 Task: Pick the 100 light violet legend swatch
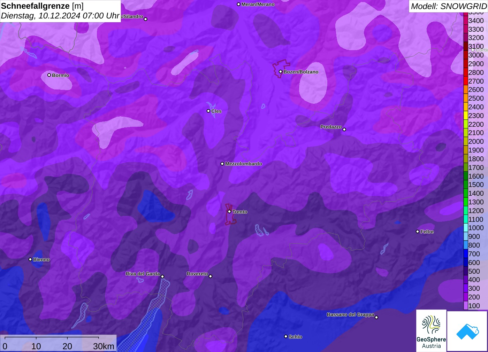[x=466, y=306]
